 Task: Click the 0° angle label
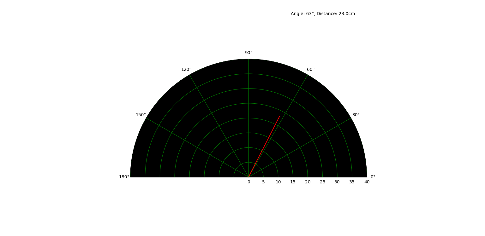(x=373, y=177)
